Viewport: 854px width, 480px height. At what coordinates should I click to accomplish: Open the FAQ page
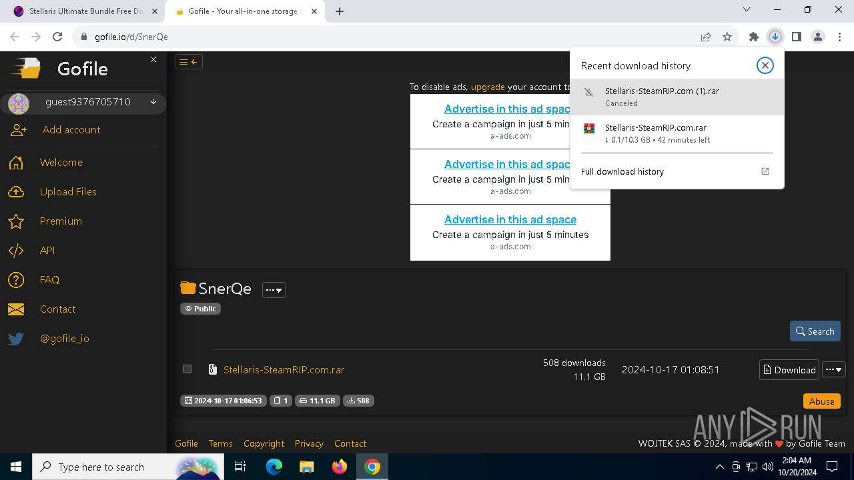click(x=49, y=279)
